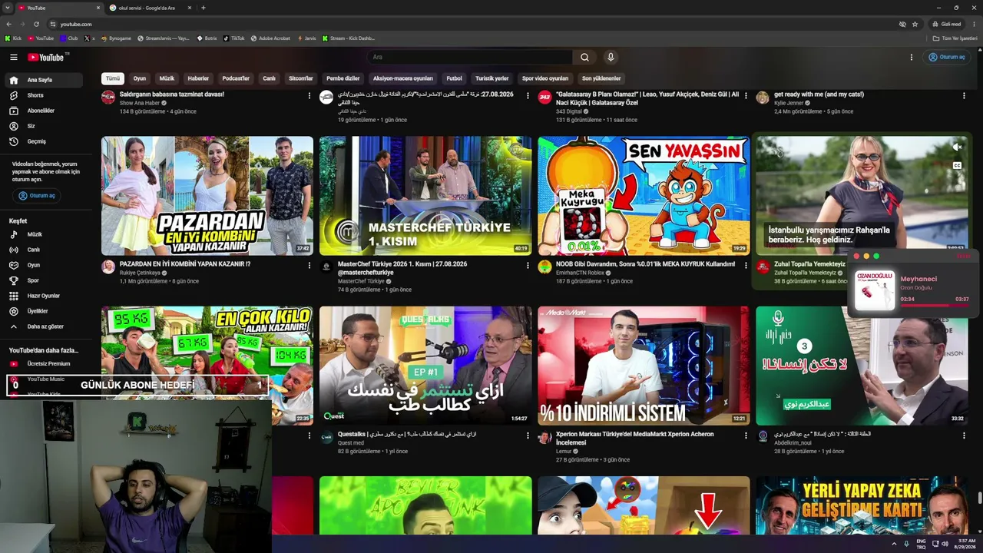Open options menu for MasterChef Türkiye 1. Kısım video
Screen dimensions: 983x553
point(528,265)
